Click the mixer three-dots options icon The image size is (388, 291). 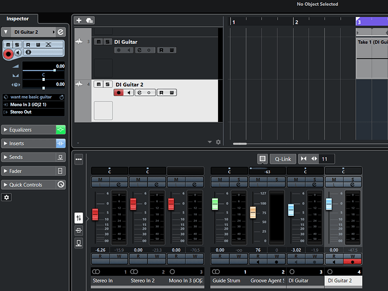[x=79, y=159]
